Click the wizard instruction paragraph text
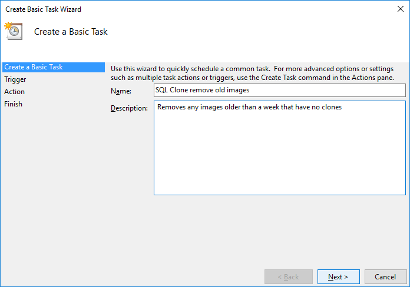The height and width of the screenshot is (287, 410). (253, 73)
